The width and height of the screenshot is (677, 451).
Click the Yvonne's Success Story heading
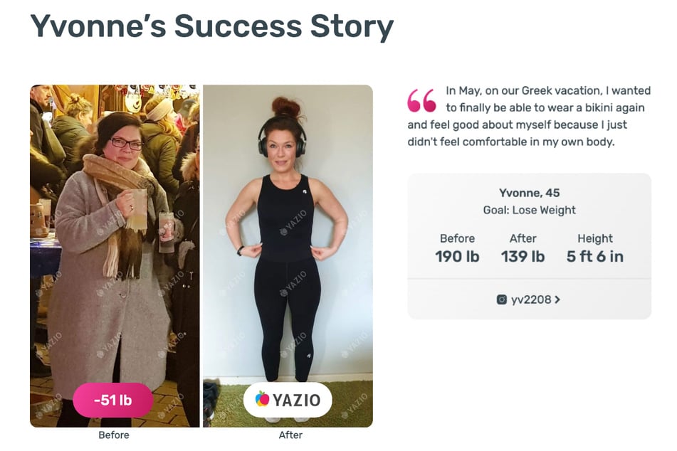(211, 26)
